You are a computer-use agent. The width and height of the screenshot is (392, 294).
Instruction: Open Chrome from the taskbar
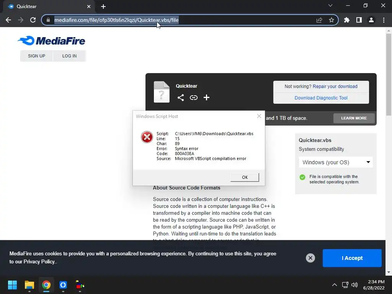[x=46, y=285]
